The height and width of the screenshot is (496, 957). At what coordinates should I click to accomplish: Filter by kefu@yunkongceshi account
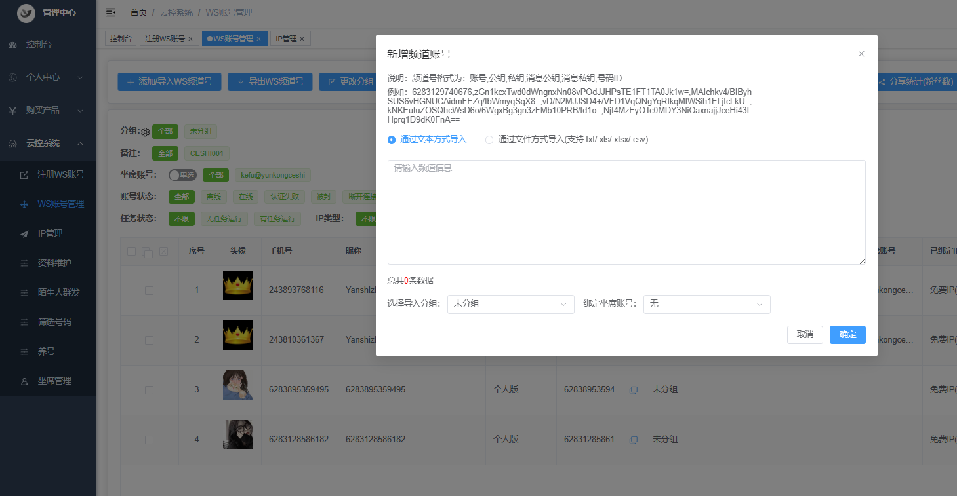tap(273, 175)
